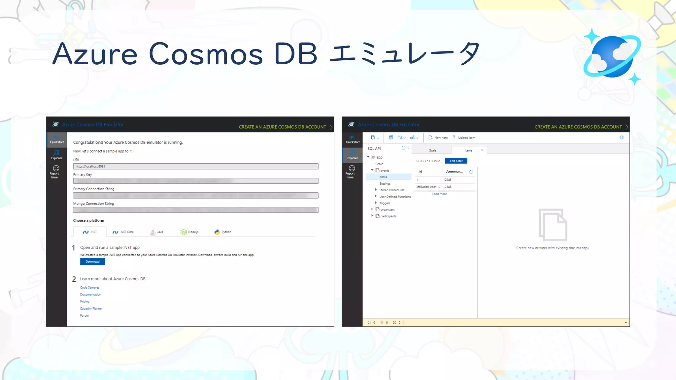Select the .NET Core platform tab
The height and width of the screenshot is (380, 676).
(x=123, y=232)
